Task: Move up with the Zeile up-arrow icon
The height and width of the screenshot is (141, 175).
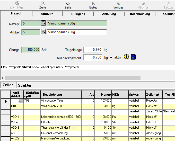Action: (x=43, y=3)
